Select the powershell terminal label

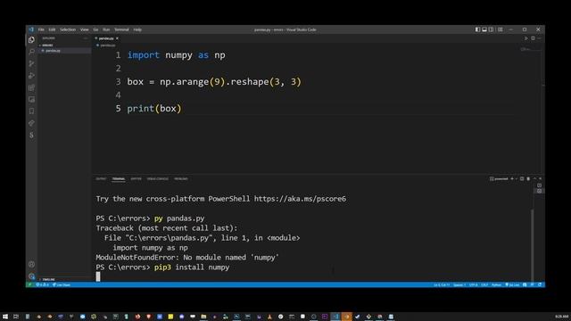pyautogui.click(x=499, y=178)
